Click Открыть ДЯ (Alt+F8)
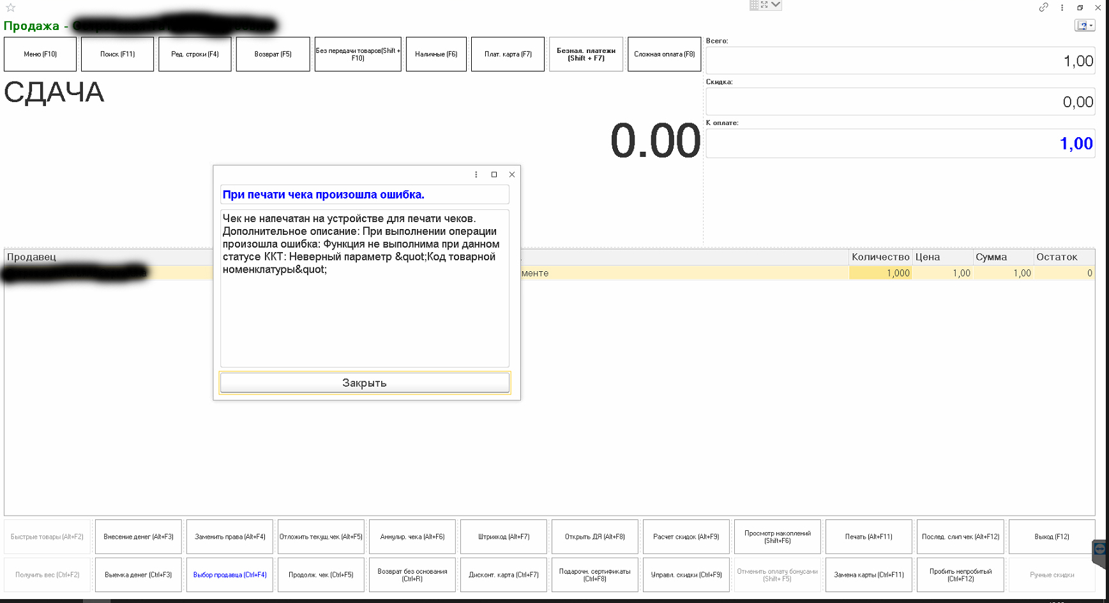The height and width of the screenshot is (603, 1109). coord(595,537)
